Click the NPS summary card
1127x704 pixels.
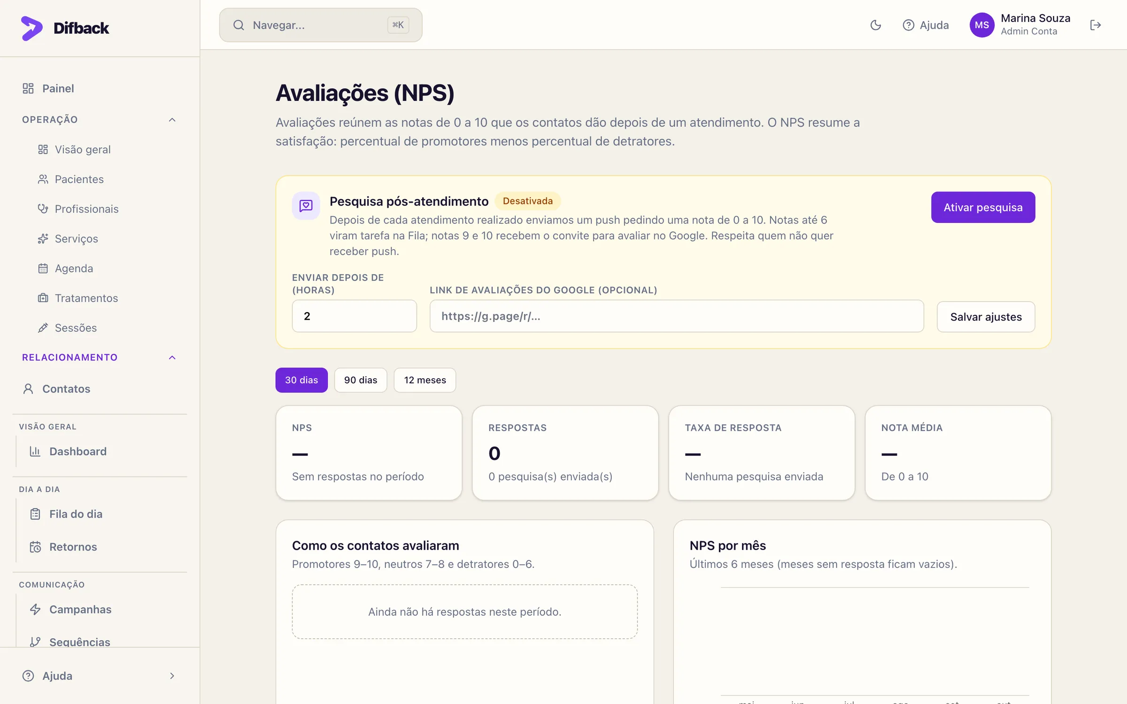click(369, 453)
